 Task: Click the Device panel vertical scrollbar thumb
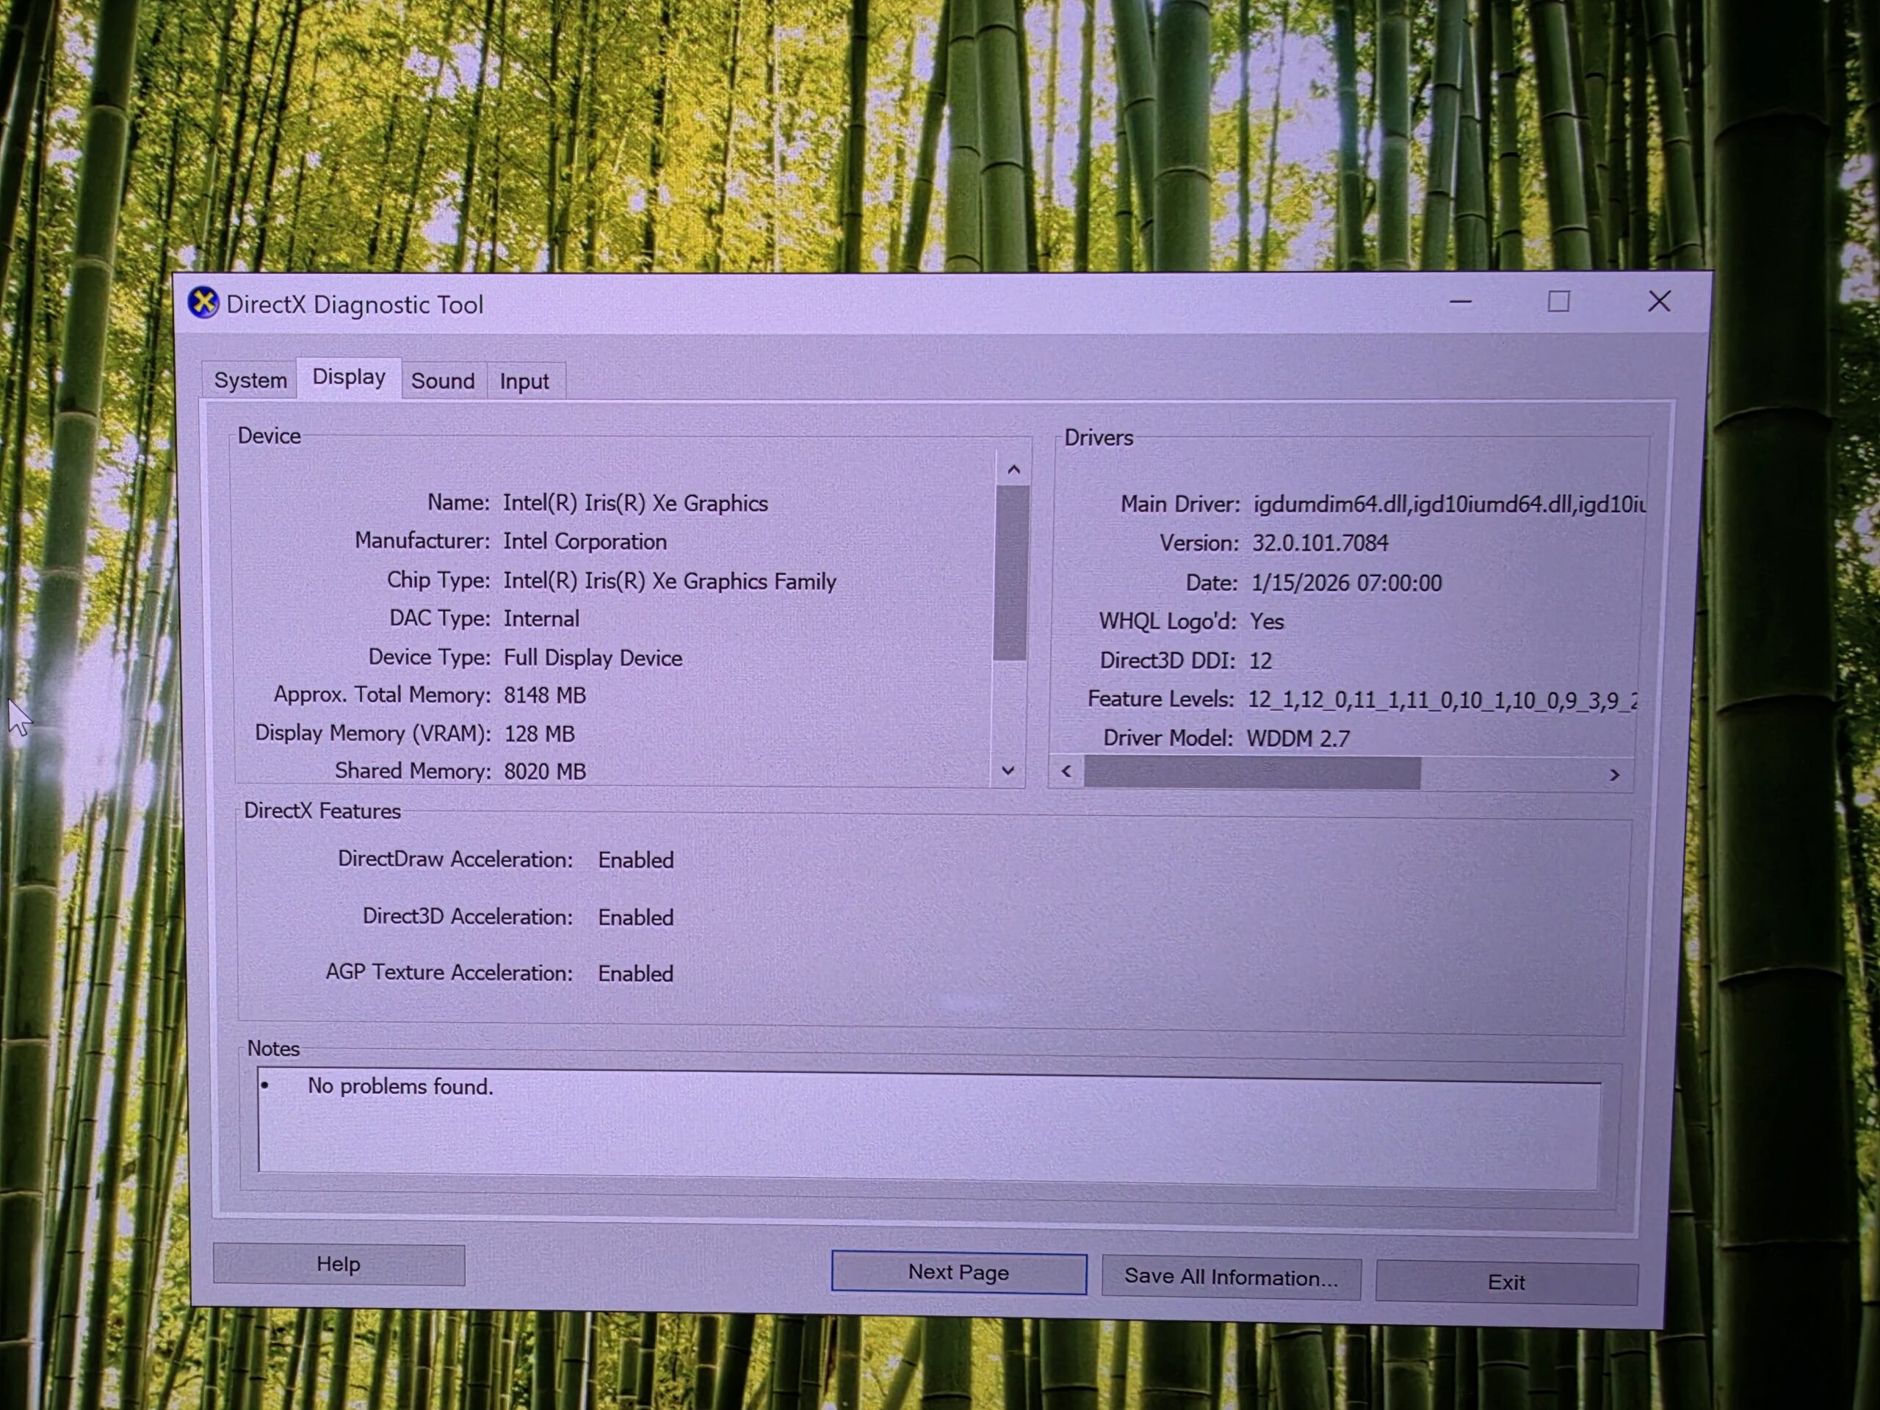point(1010,573)
